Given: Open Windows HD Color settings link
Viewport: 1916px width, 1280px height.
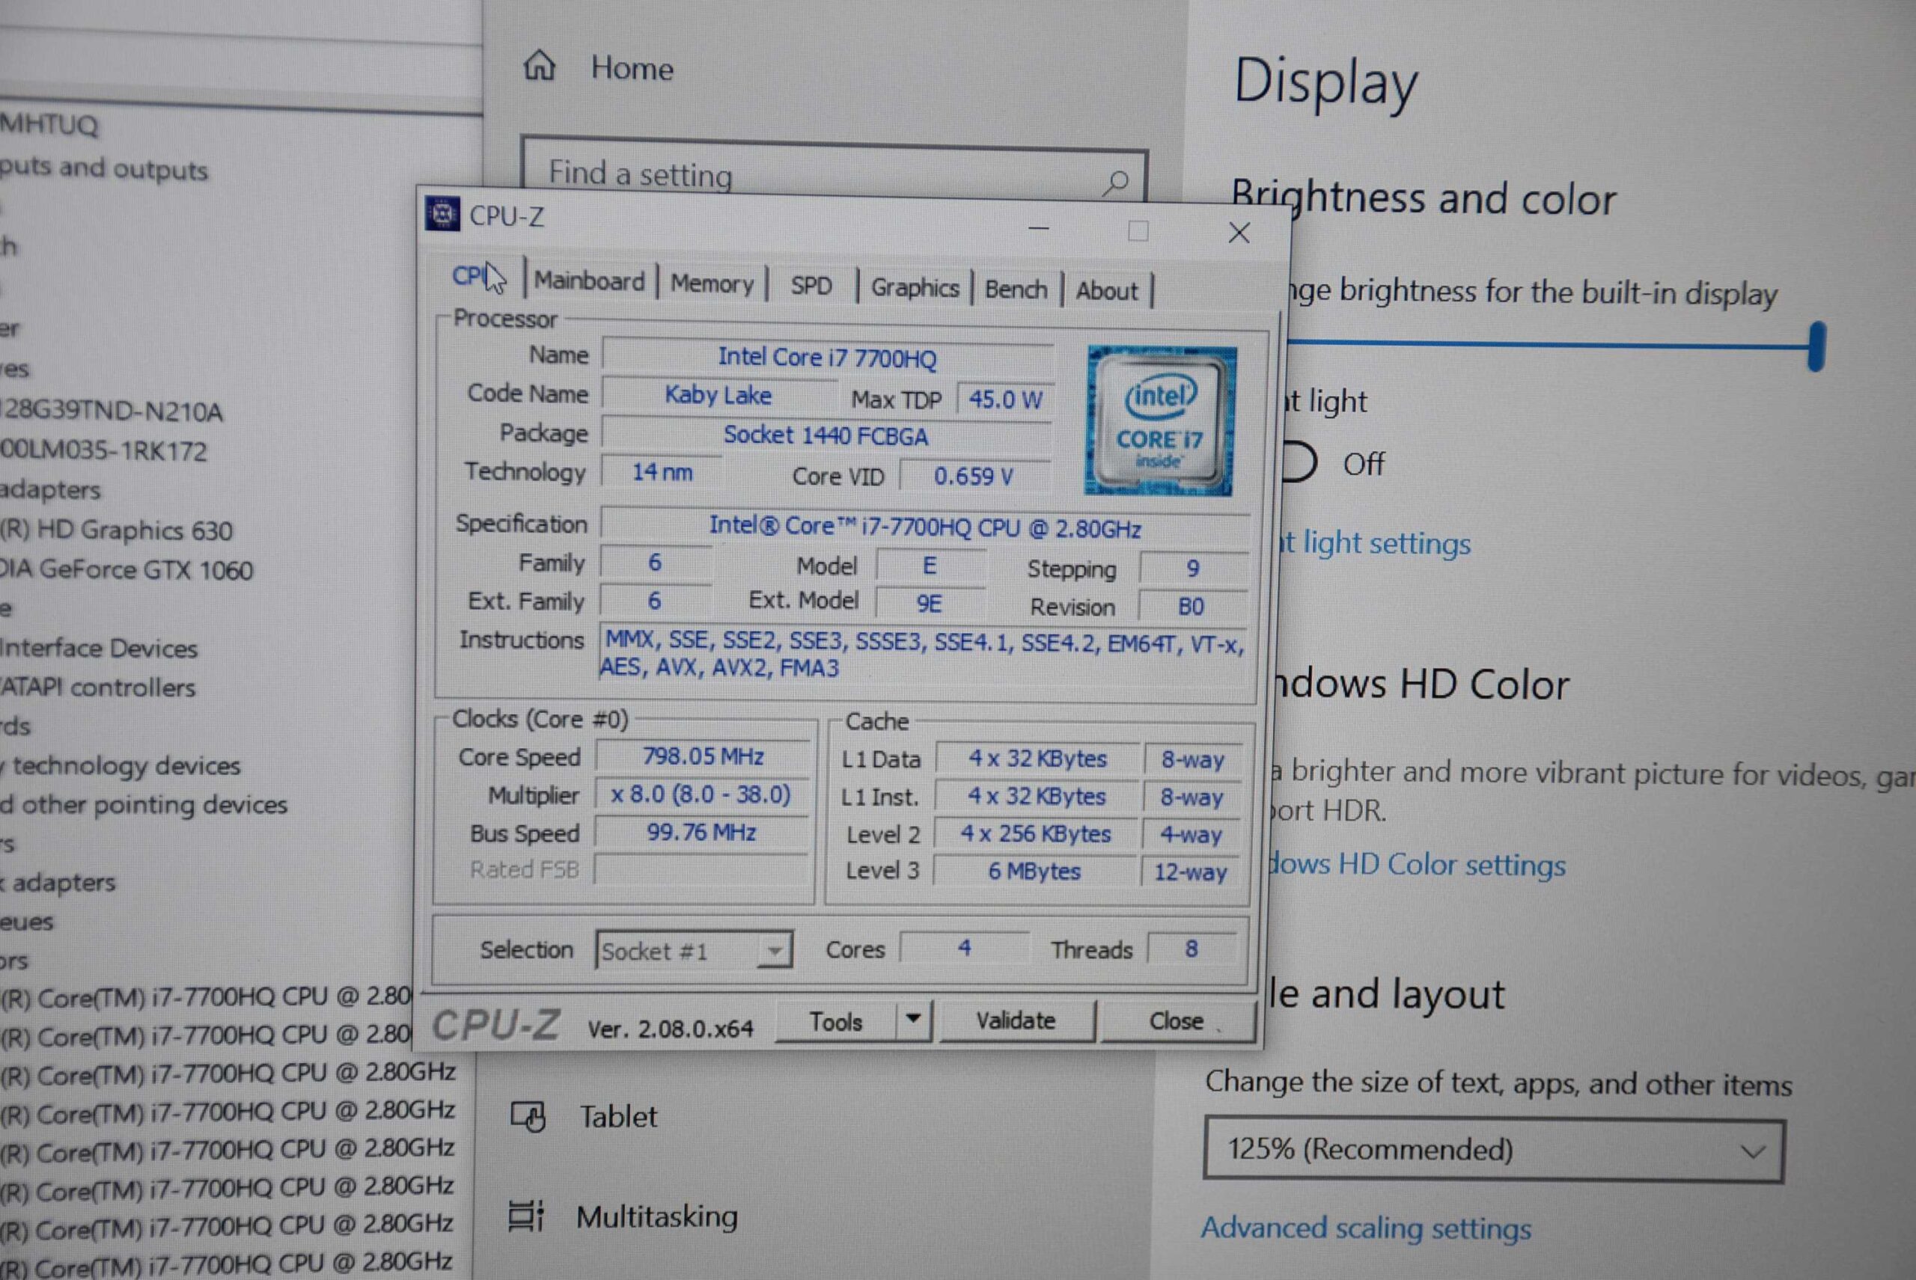Looking at the screenshot, I should pos(1417,865).
